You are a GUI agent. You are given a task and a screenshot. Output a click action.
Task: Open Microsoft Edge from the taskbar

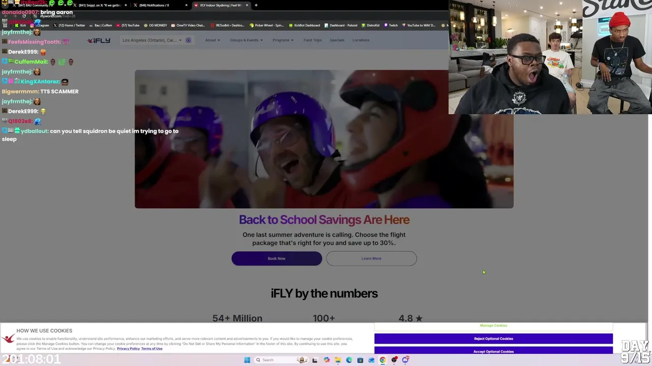(349, 360)
